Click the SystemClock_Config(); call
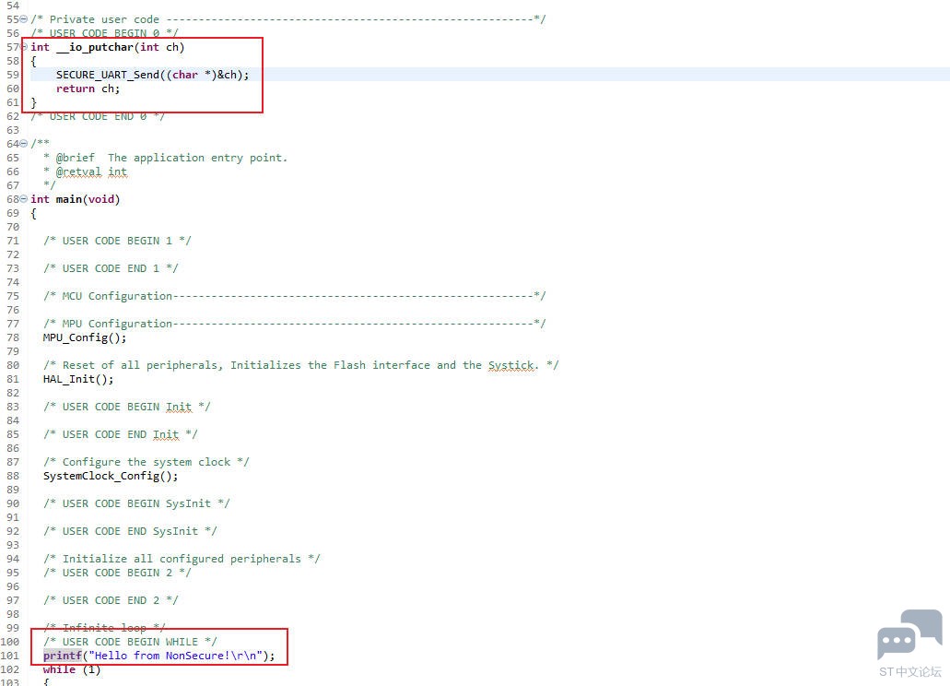 coord(111,476)
